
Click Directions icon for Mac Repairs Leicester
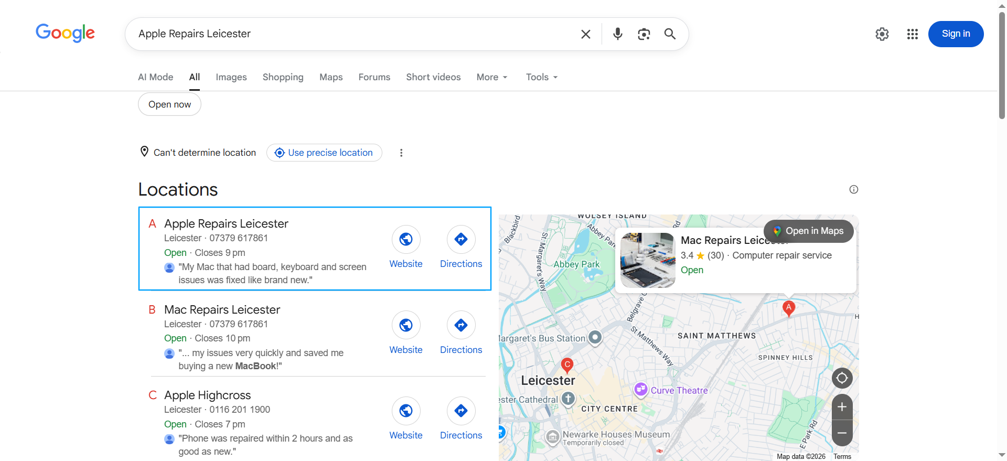coord(461,325)
